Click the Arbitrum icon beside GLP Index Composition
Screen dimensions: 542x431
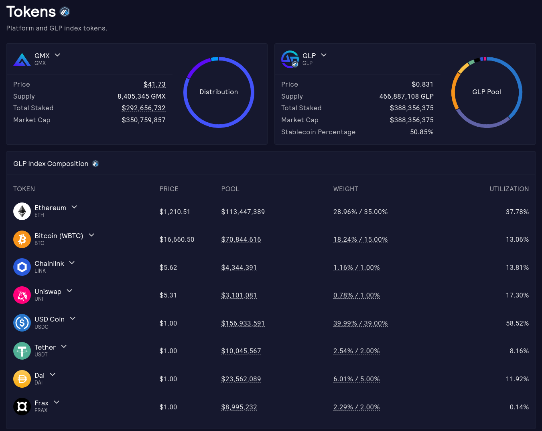(95, 164)
